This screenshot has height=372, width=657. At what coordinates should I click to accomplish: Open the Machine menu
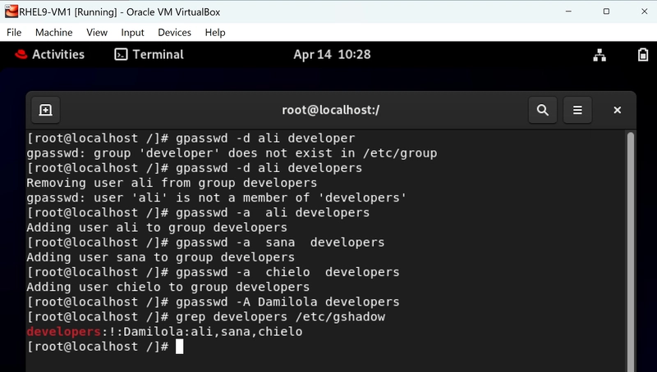tap(53, 32)
